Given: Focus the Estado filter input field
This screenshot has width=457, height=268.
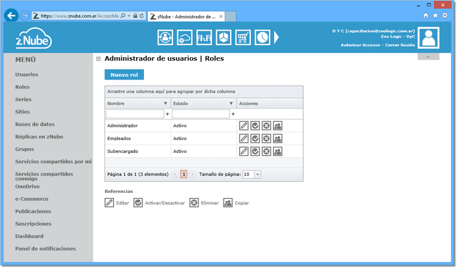Looking at the screenshot, I should coord(201,114).
